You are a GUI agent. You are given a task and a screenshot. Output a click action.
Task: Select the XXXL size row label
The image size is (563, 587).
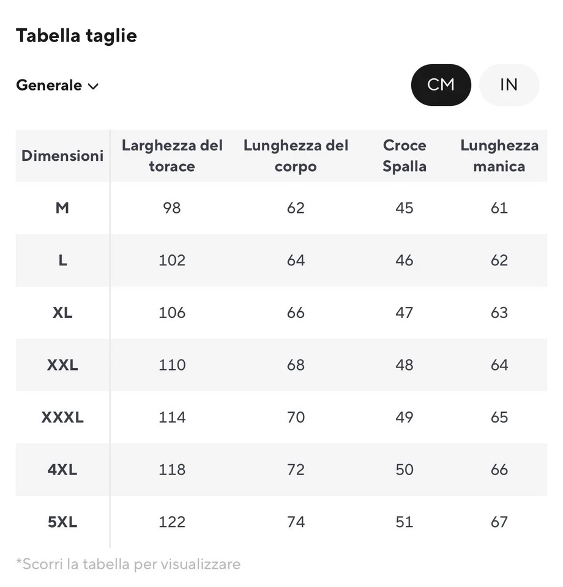pyautogui.click(x=62, y=418)
